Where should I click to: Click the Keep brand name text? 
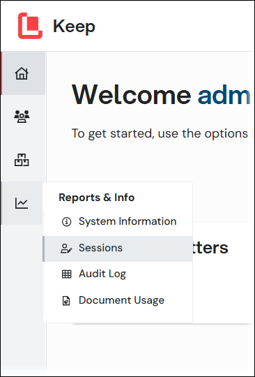pos(74,27)
